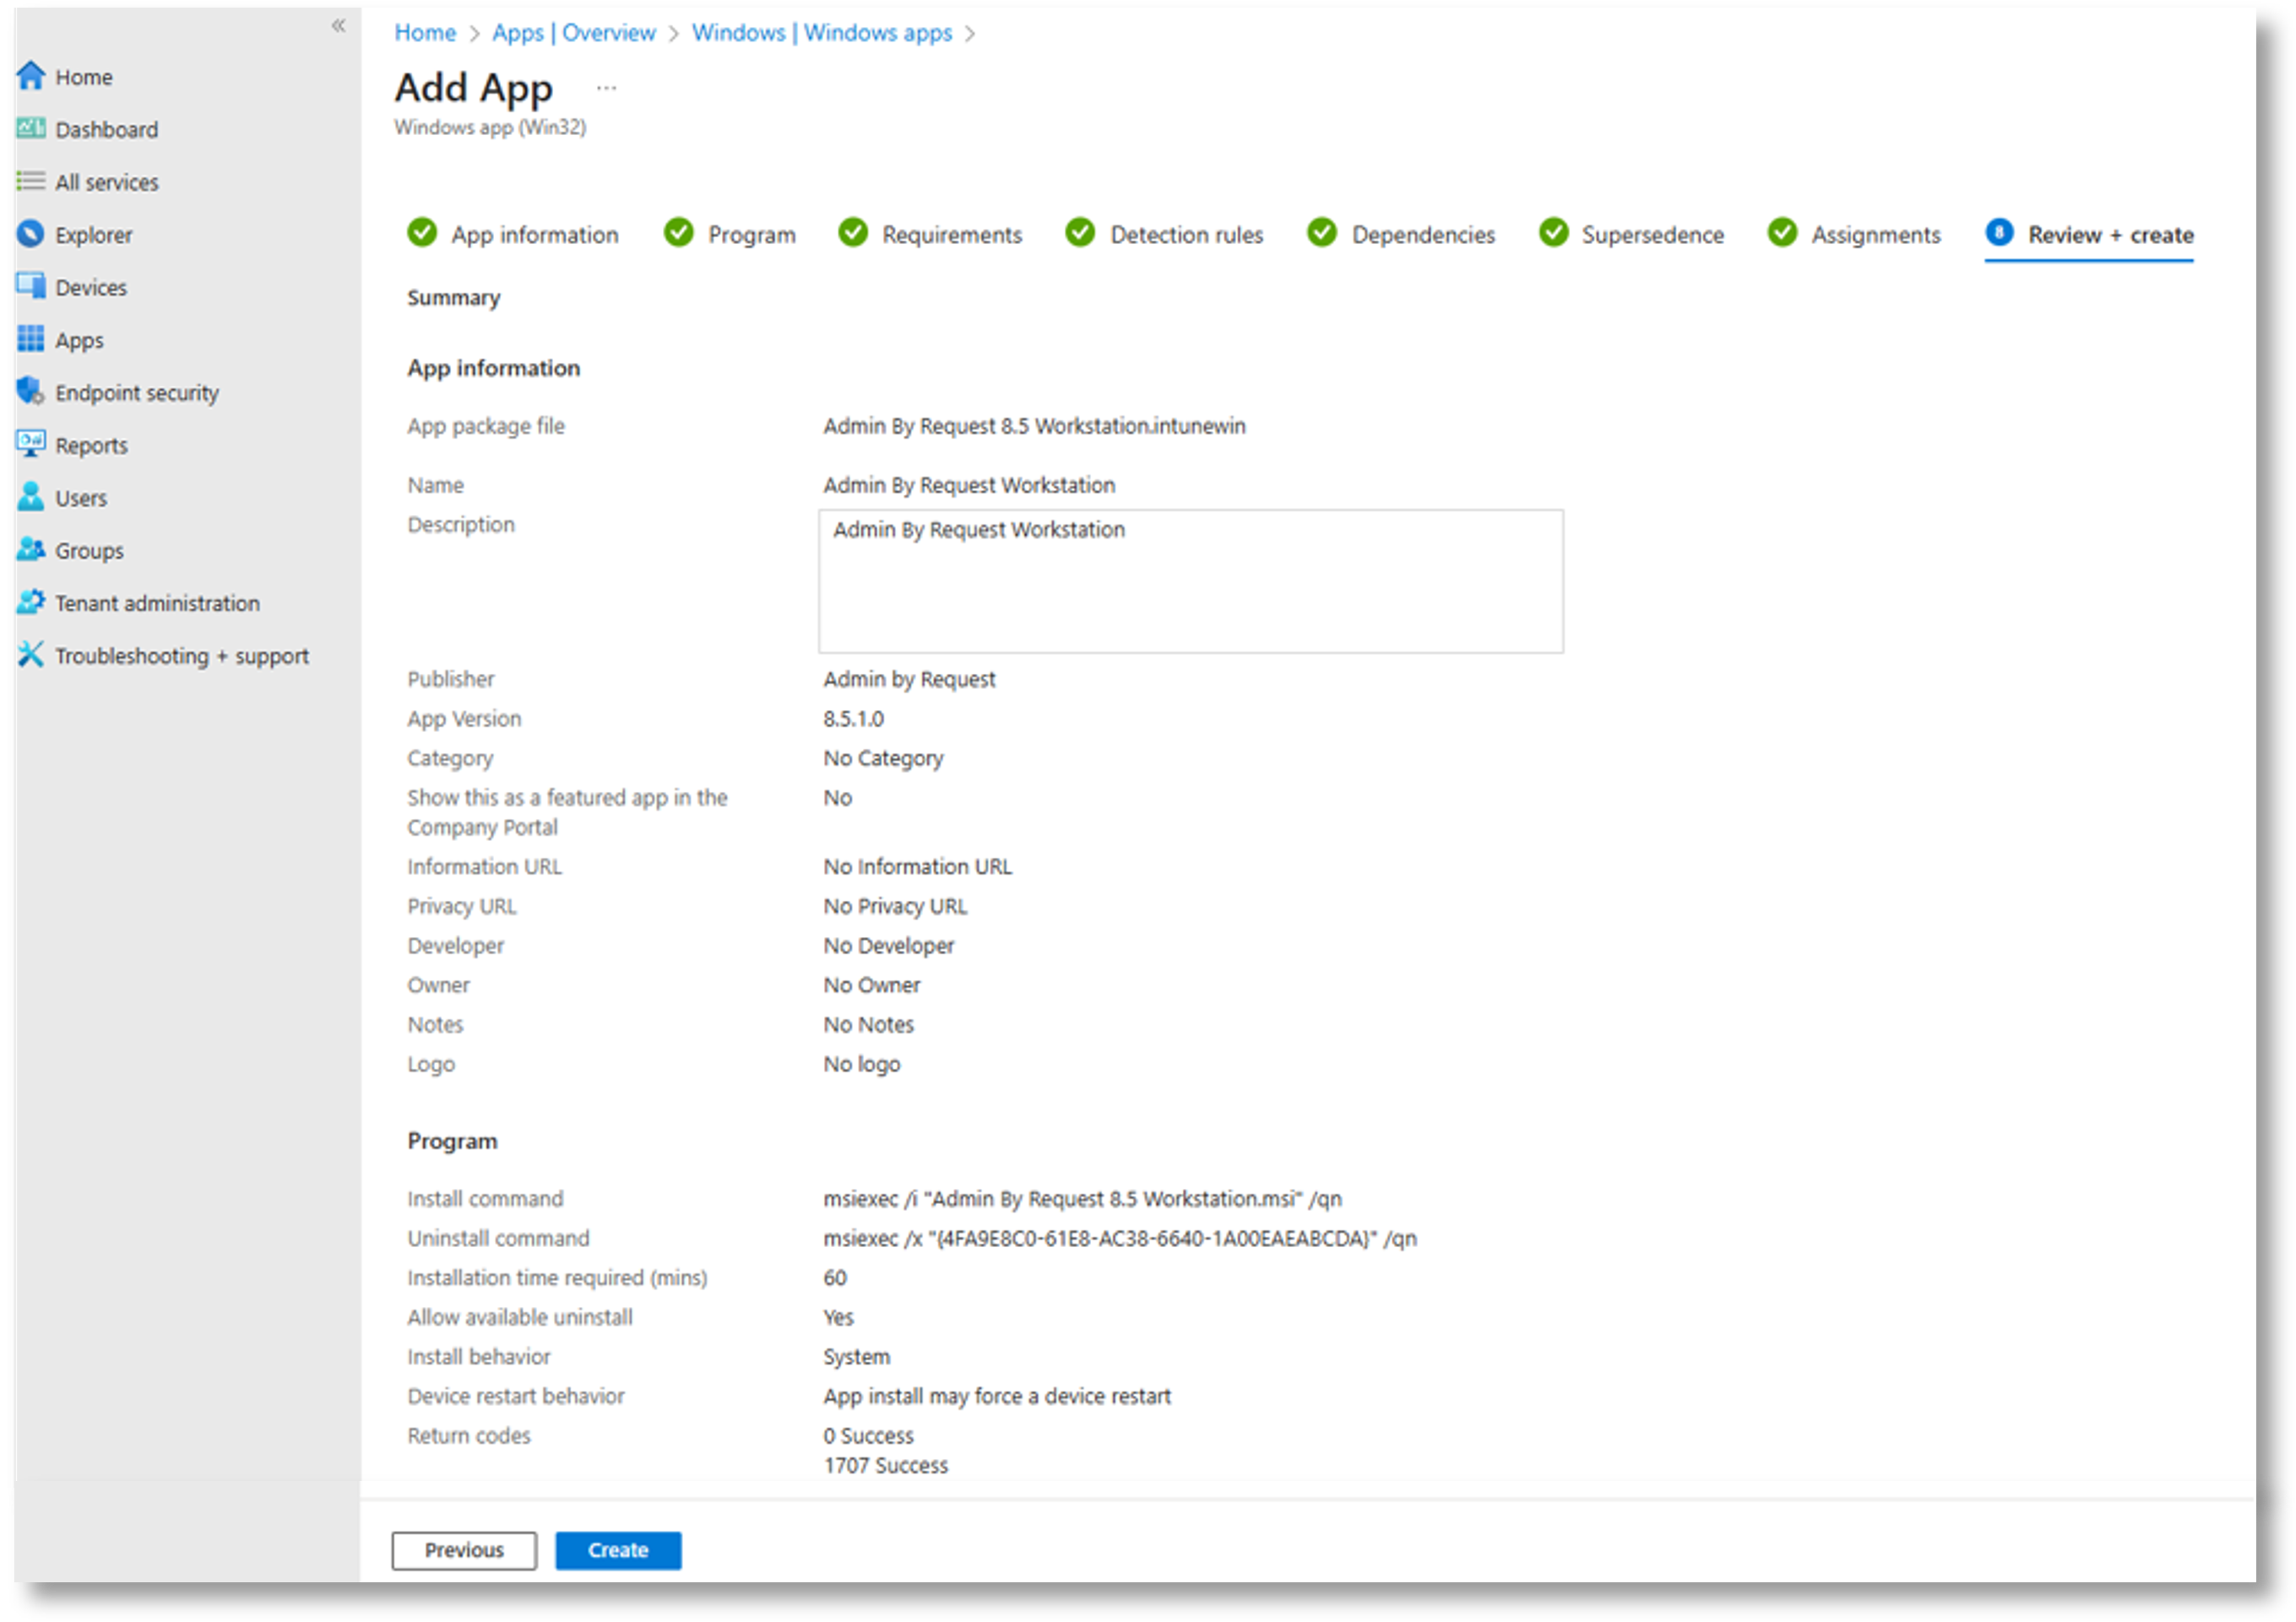Click the Users person icon
Viewport: 2296px width, 1622px height.
[31, 497]
